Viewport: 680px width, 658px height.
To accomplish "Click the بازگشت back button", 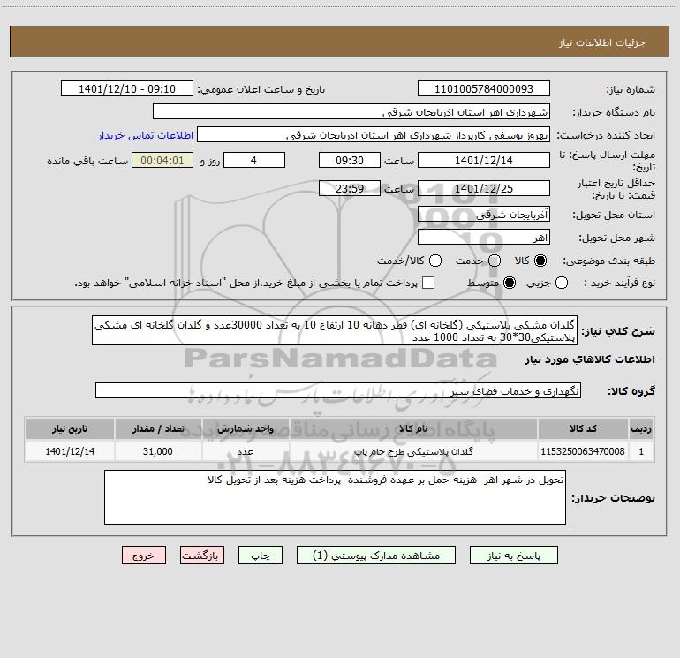I will [202, 556].
